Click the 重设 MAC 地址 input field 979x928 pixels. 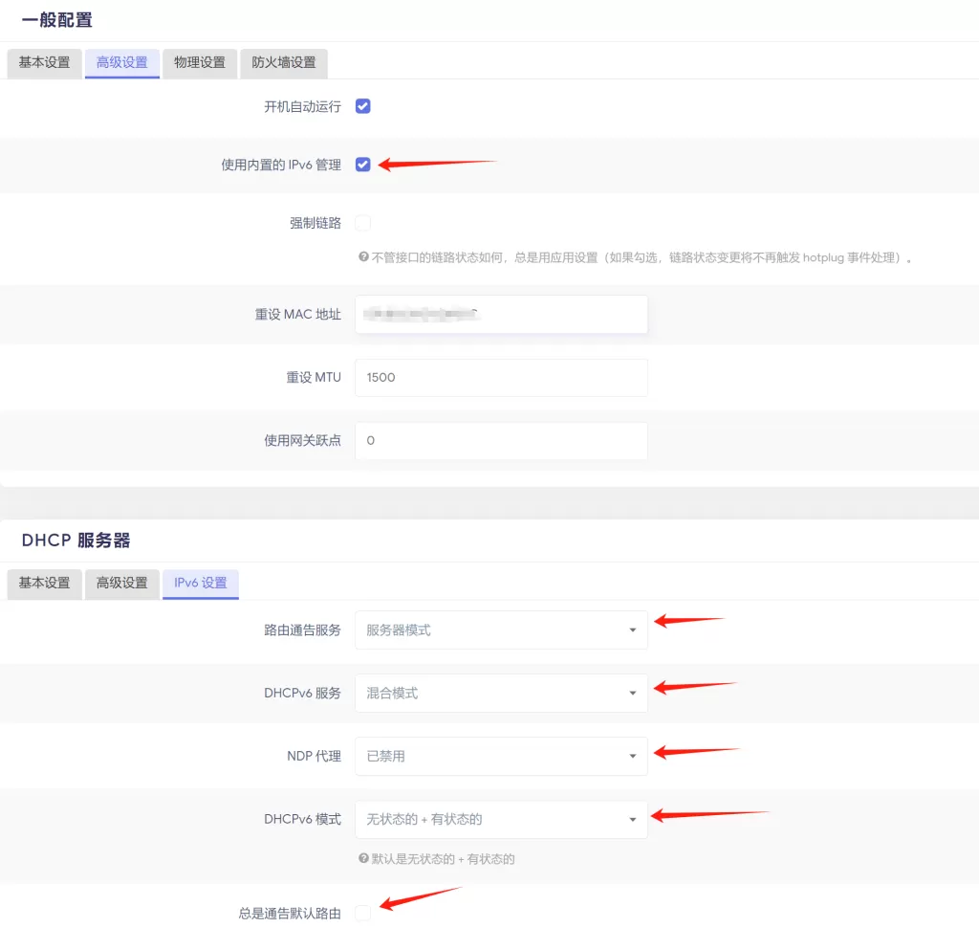501,315
